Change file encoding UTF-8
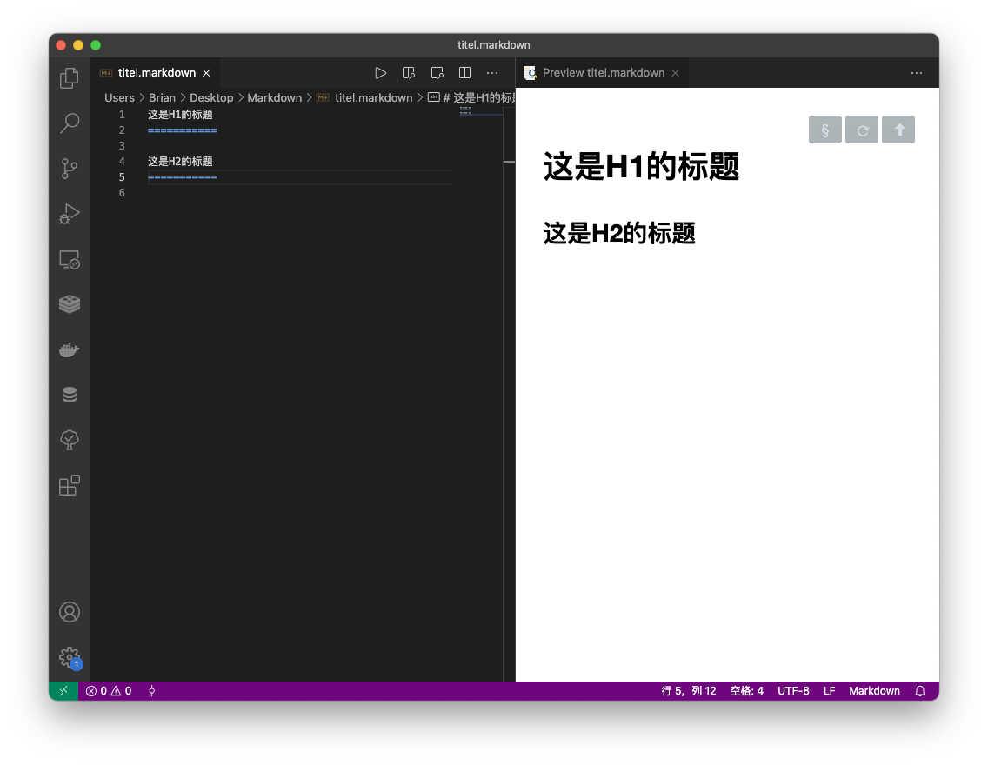This screenshot has height=765, width=988. [x=793, y=691]
